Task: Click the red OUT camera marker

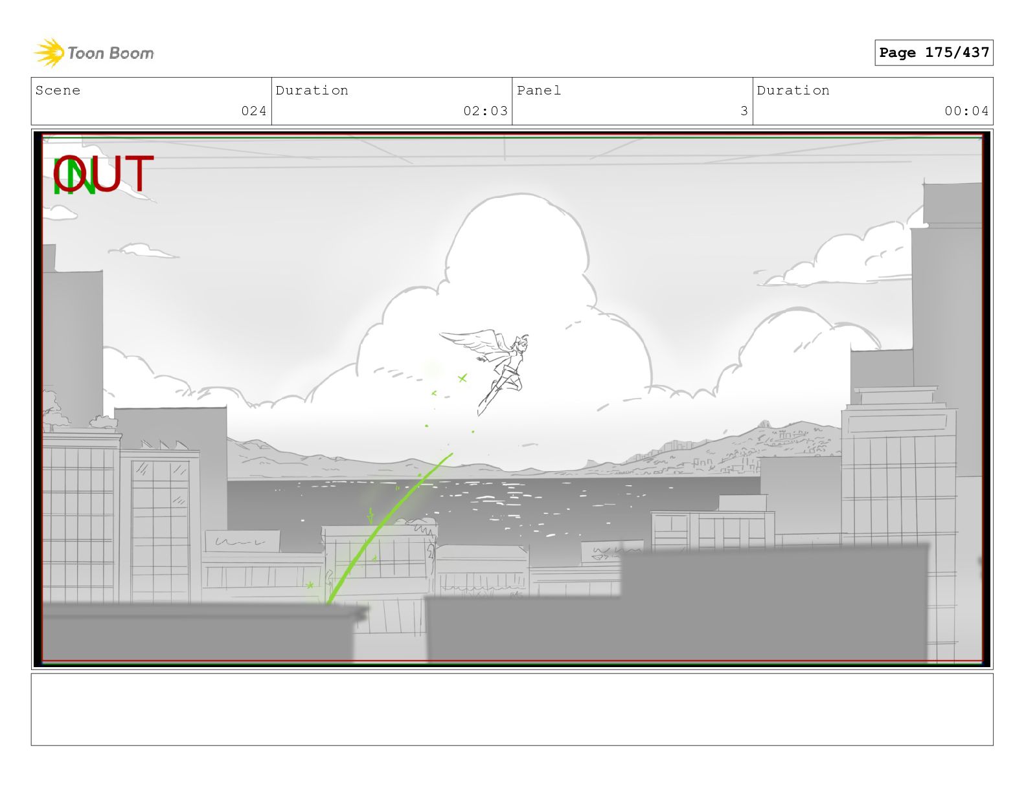Action: (x=104, y=173)
